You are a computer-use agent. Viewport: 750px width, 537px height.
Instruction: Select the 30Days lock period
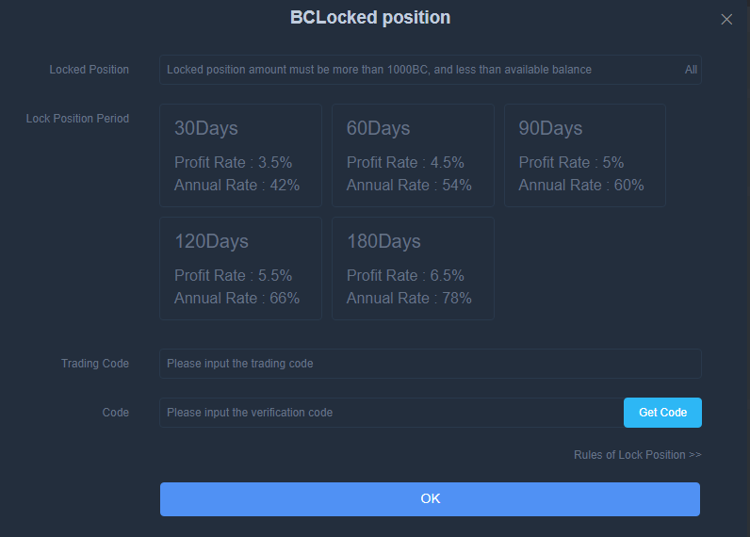240,155
